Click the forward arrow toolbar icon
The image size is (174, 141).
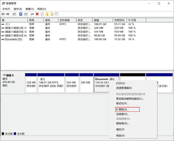tap(8, 14)
